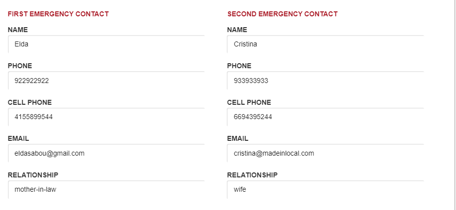
Task: Click Email label under Second Emergency Contact
Action: 238,139
